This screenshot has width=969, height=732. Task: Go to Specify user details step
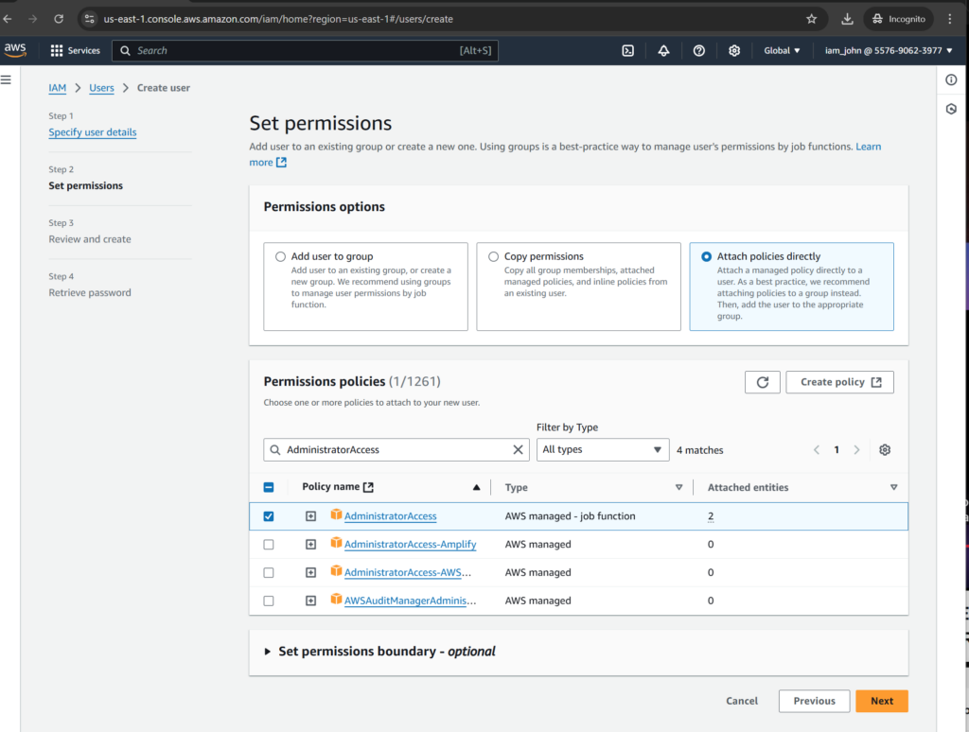(93, 132)
